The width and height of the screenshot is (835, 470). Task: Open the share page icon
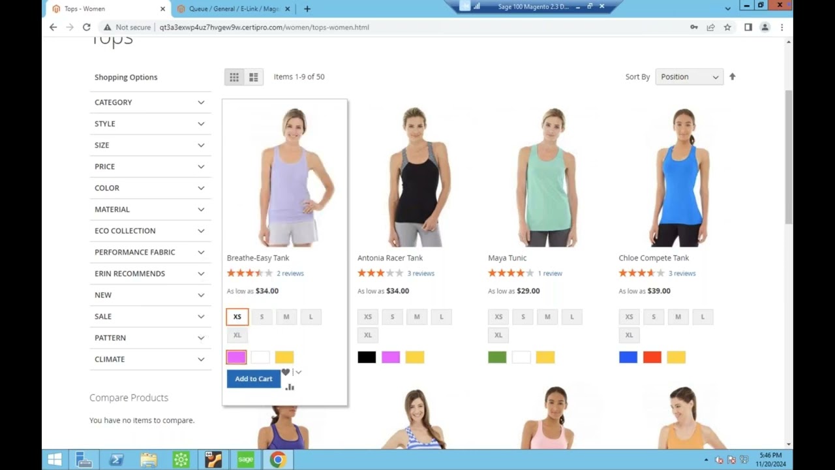(x=710, y=27)
